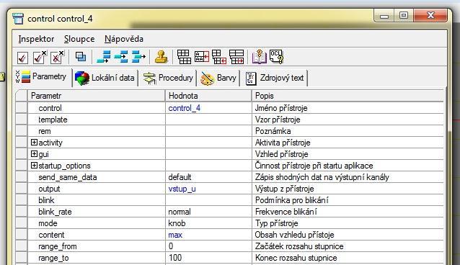The image size is (460, 265).
Task: Click the red checkmark confirm icon
Action: [x=22, y=57]
